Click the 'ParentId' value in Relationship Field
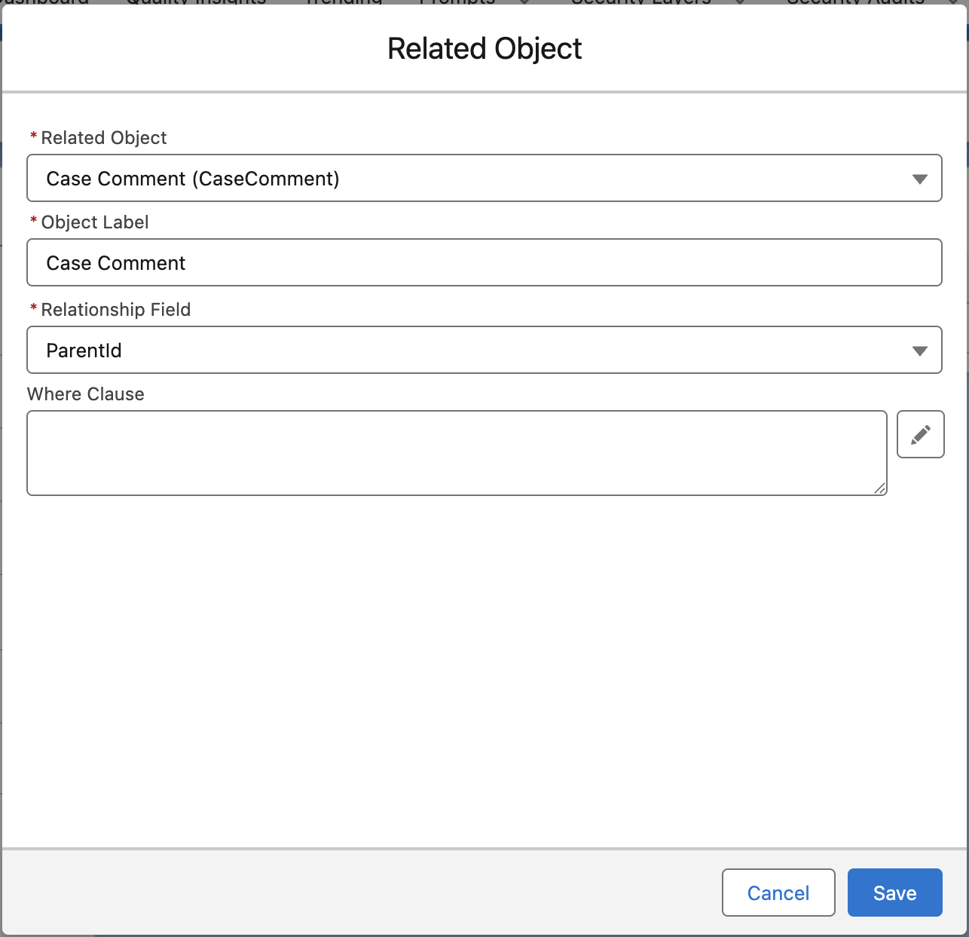This screenshot has height=937, width=969. (x=84, y=351)
